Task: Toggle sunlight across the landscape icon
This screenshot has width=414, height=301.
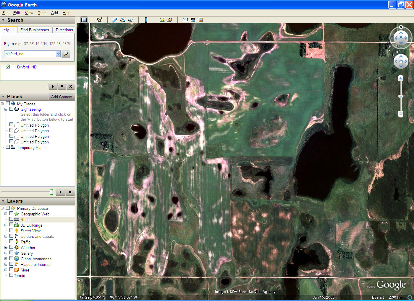Action: tap(162, 20)
